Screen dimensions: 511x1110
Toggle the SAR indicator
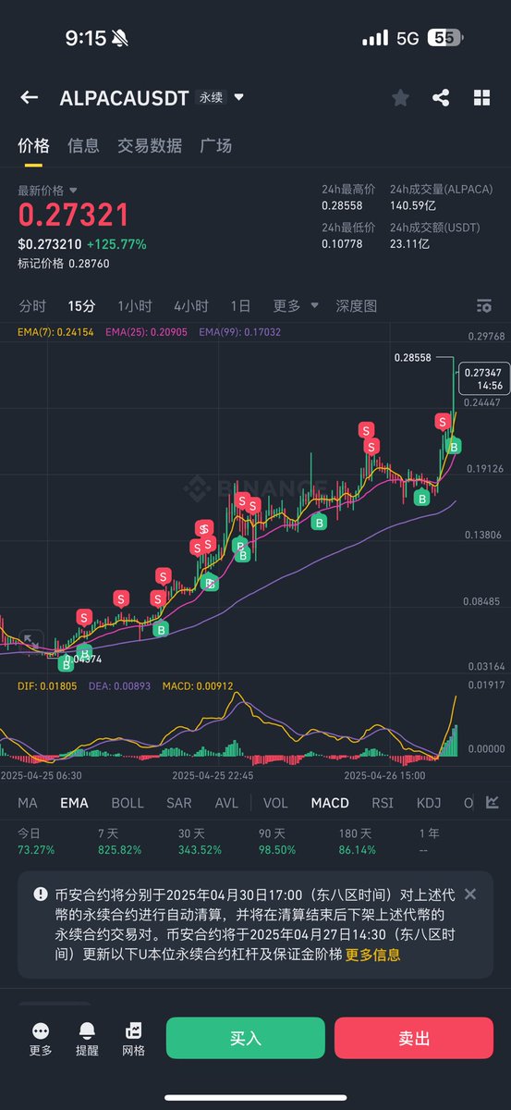pos(179,803)
